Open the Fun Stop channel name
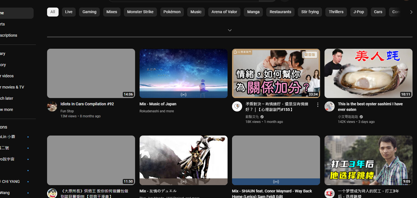Screen dimensions: 417x198 (67, 111)
